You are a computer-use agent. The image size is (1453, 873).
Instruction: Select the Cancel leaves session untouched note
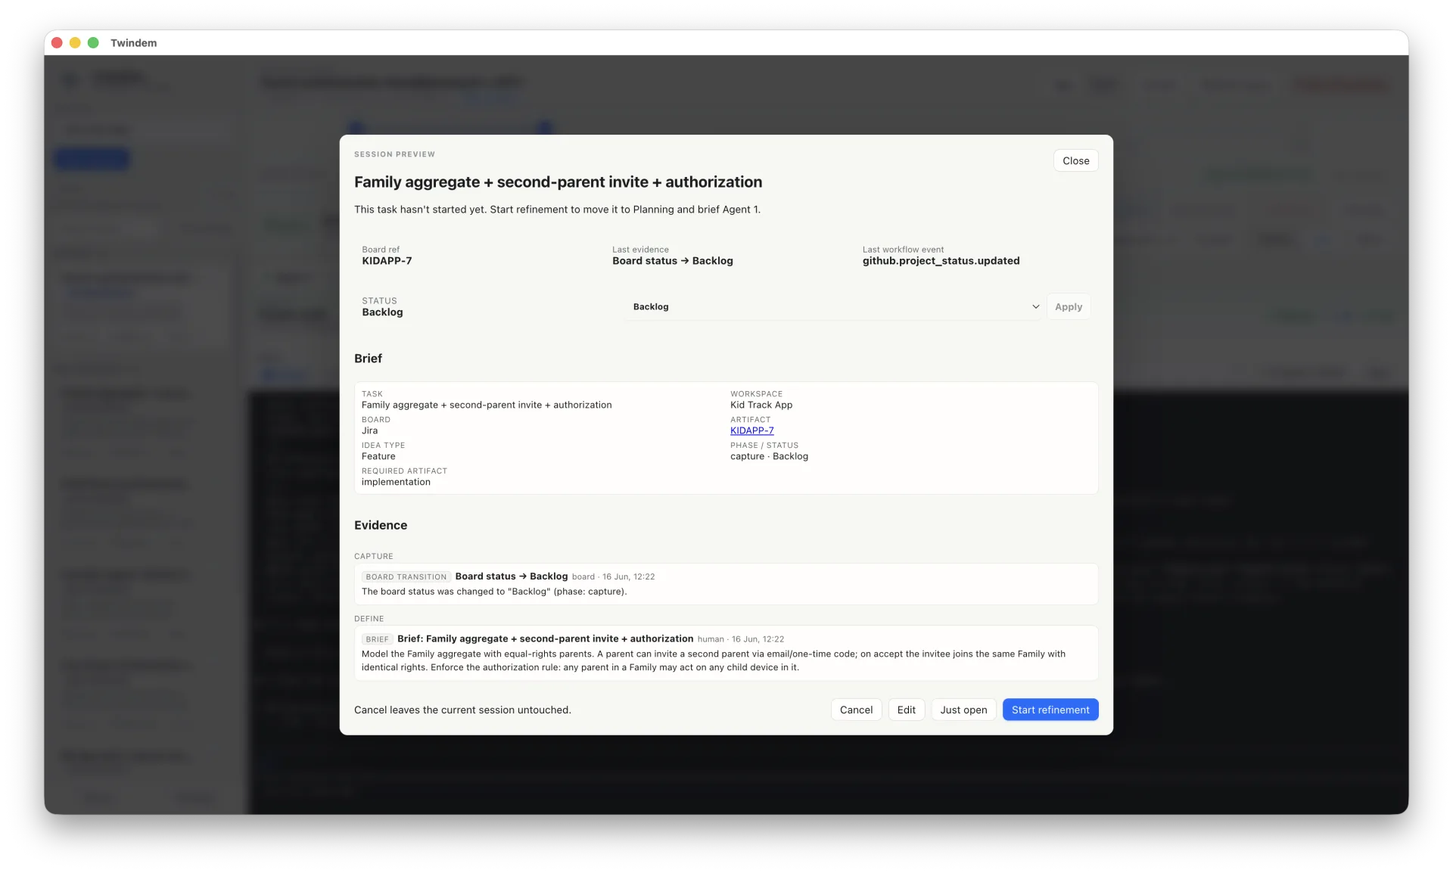tap(462, 710)
